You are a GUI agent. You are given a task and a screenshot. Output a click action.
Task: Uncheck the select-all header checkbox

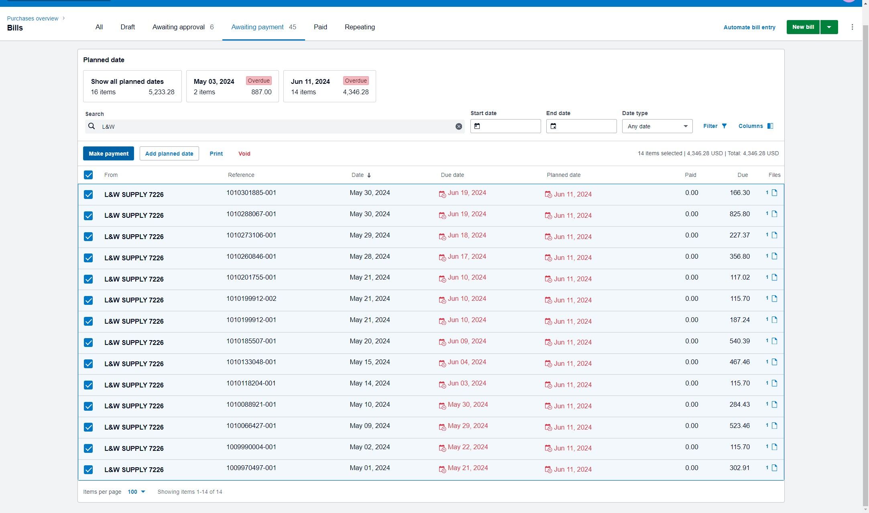point(88,175)
